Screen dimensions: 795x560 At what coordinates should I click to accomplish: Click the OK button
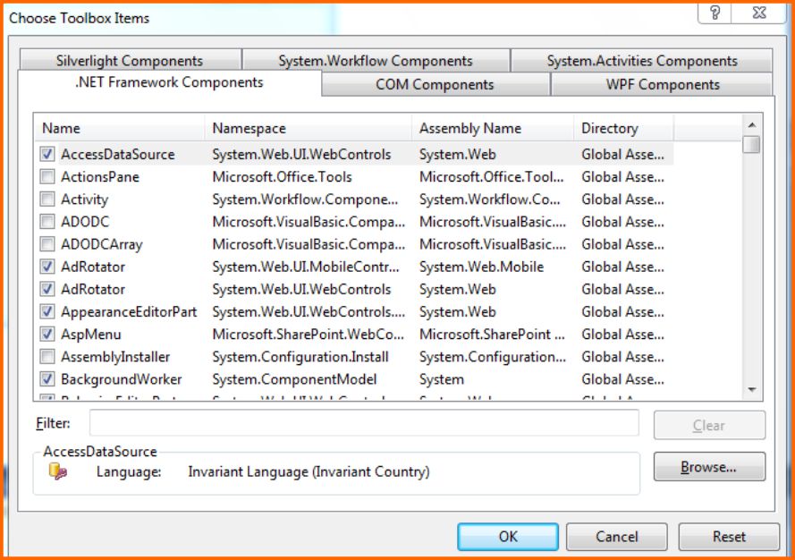(x=508, y=537)
